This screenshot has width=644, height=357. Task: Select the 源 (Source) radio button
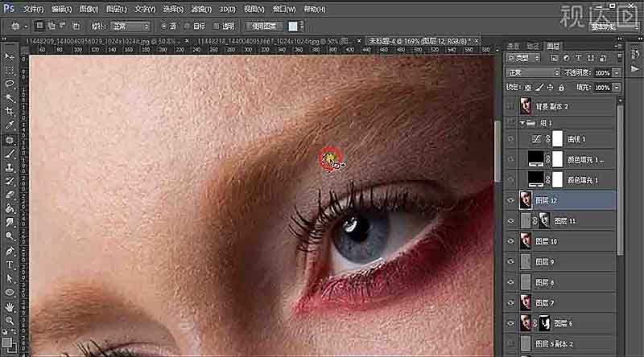164,27
